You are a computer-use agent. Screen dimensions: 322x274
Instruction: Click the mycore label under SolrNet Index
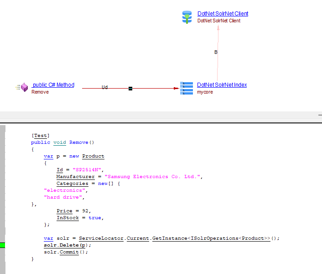pos(205,92)
